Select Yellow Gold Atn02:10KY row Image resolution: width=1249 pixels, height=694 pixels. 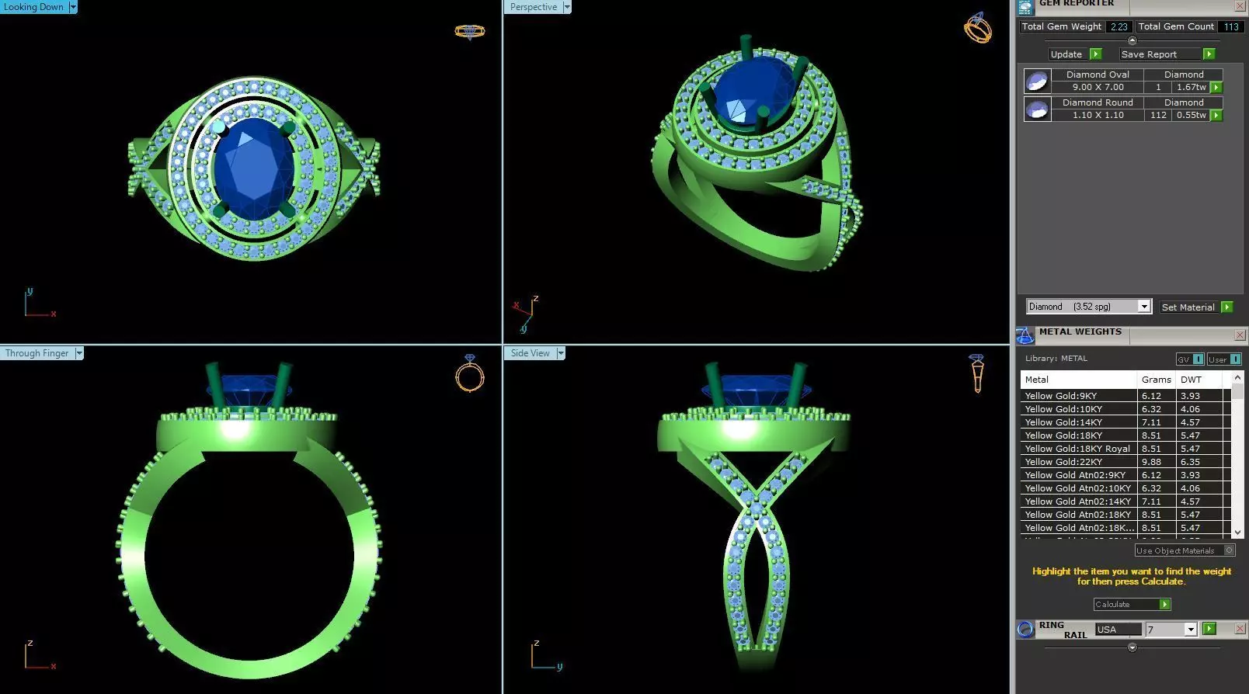[x=1125, y=488]
